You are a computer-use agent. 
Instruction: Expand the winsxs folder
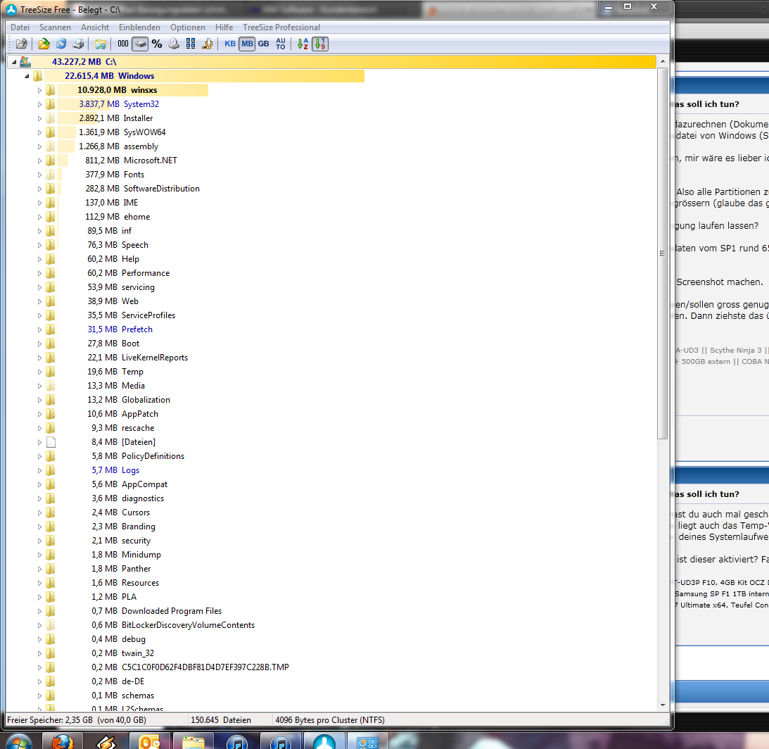(39, 90)
